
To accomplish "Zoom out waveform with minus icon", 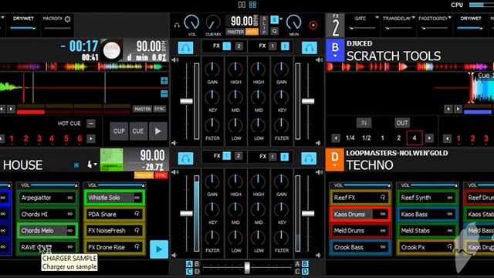I will coord(164,93).
